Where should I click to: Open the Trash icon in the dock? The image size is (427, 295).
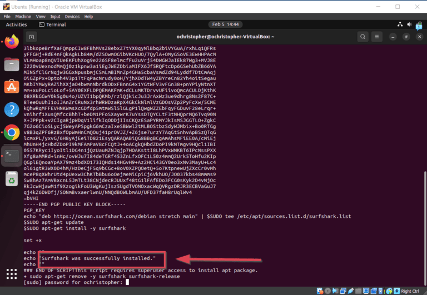click(x=12, y=179)
